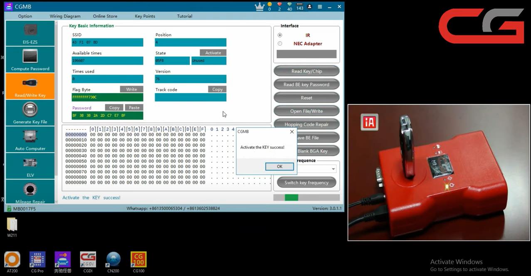
Task: Select the Read/Write Key module
Action: click(30, 86)
